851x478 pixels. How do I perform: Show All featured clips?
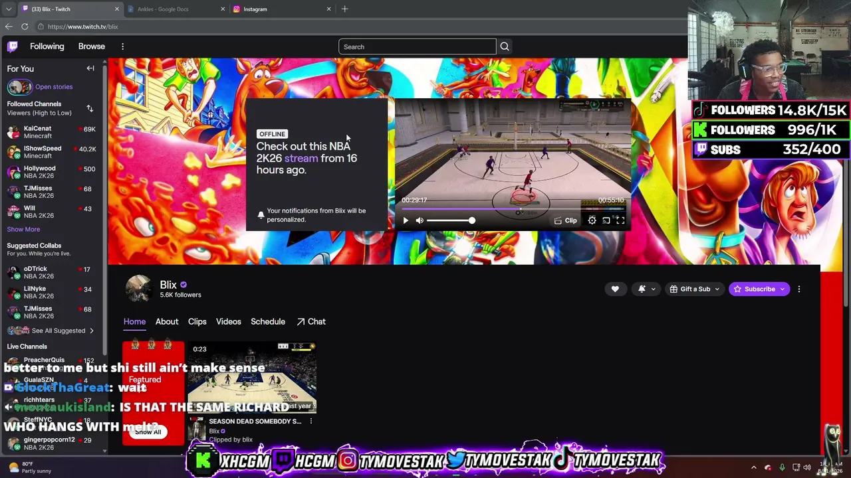[148, 432]
